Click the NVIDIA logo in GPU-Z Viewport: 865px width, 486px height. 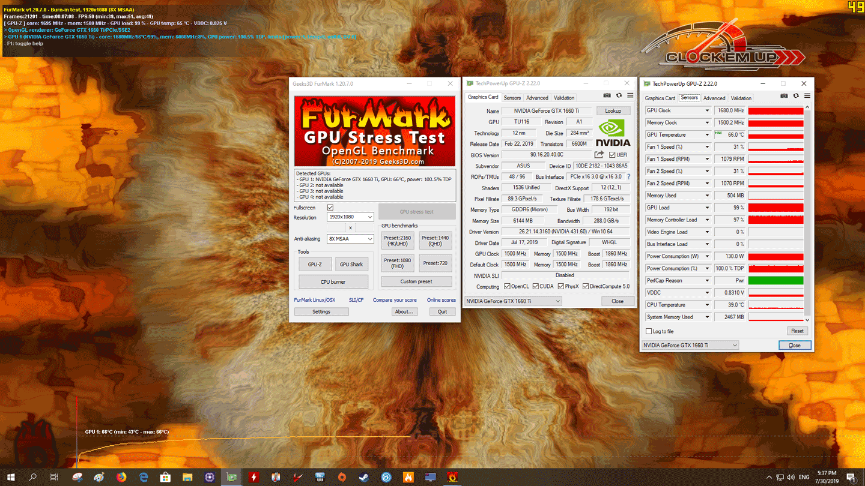613,133
